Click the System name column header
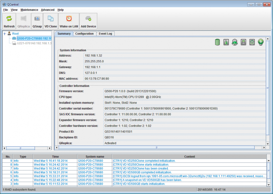 pyautogui.click(x=95, y=157)
